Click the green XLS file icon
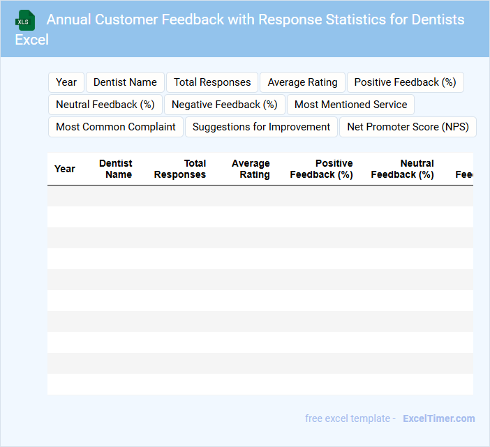Image resolution: width=490 pixels, height=447 pixels. [25, 20]
